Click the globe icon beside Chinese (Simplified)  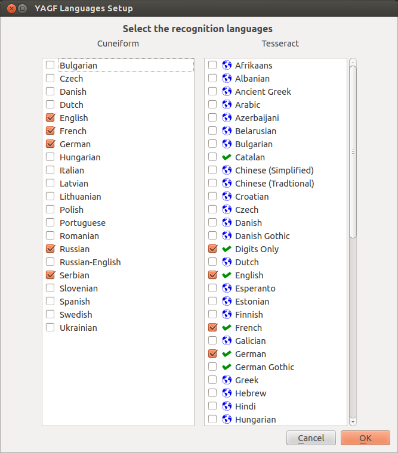click(227, 170)
